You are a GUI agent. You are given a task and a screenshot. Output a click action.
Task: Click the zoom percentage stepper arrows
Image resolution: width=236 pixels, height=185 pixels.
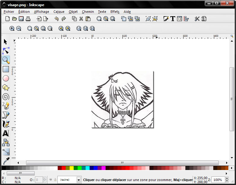click(227, 180)
